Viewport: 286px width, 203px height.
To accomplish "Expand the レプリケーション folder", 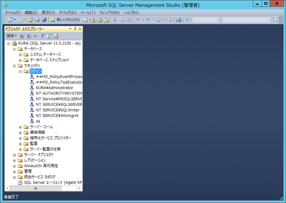I will tap(14, 161).
